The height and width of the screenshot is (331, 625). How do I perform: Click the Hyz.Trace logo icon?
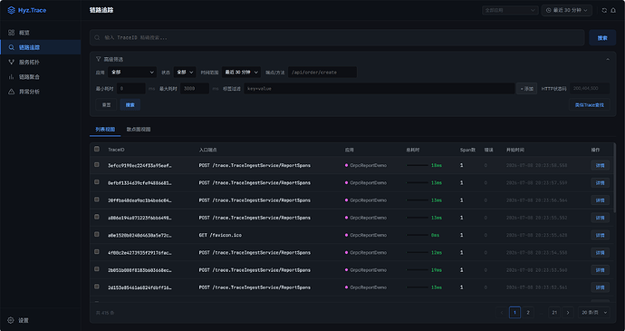(x=11, y=10)
